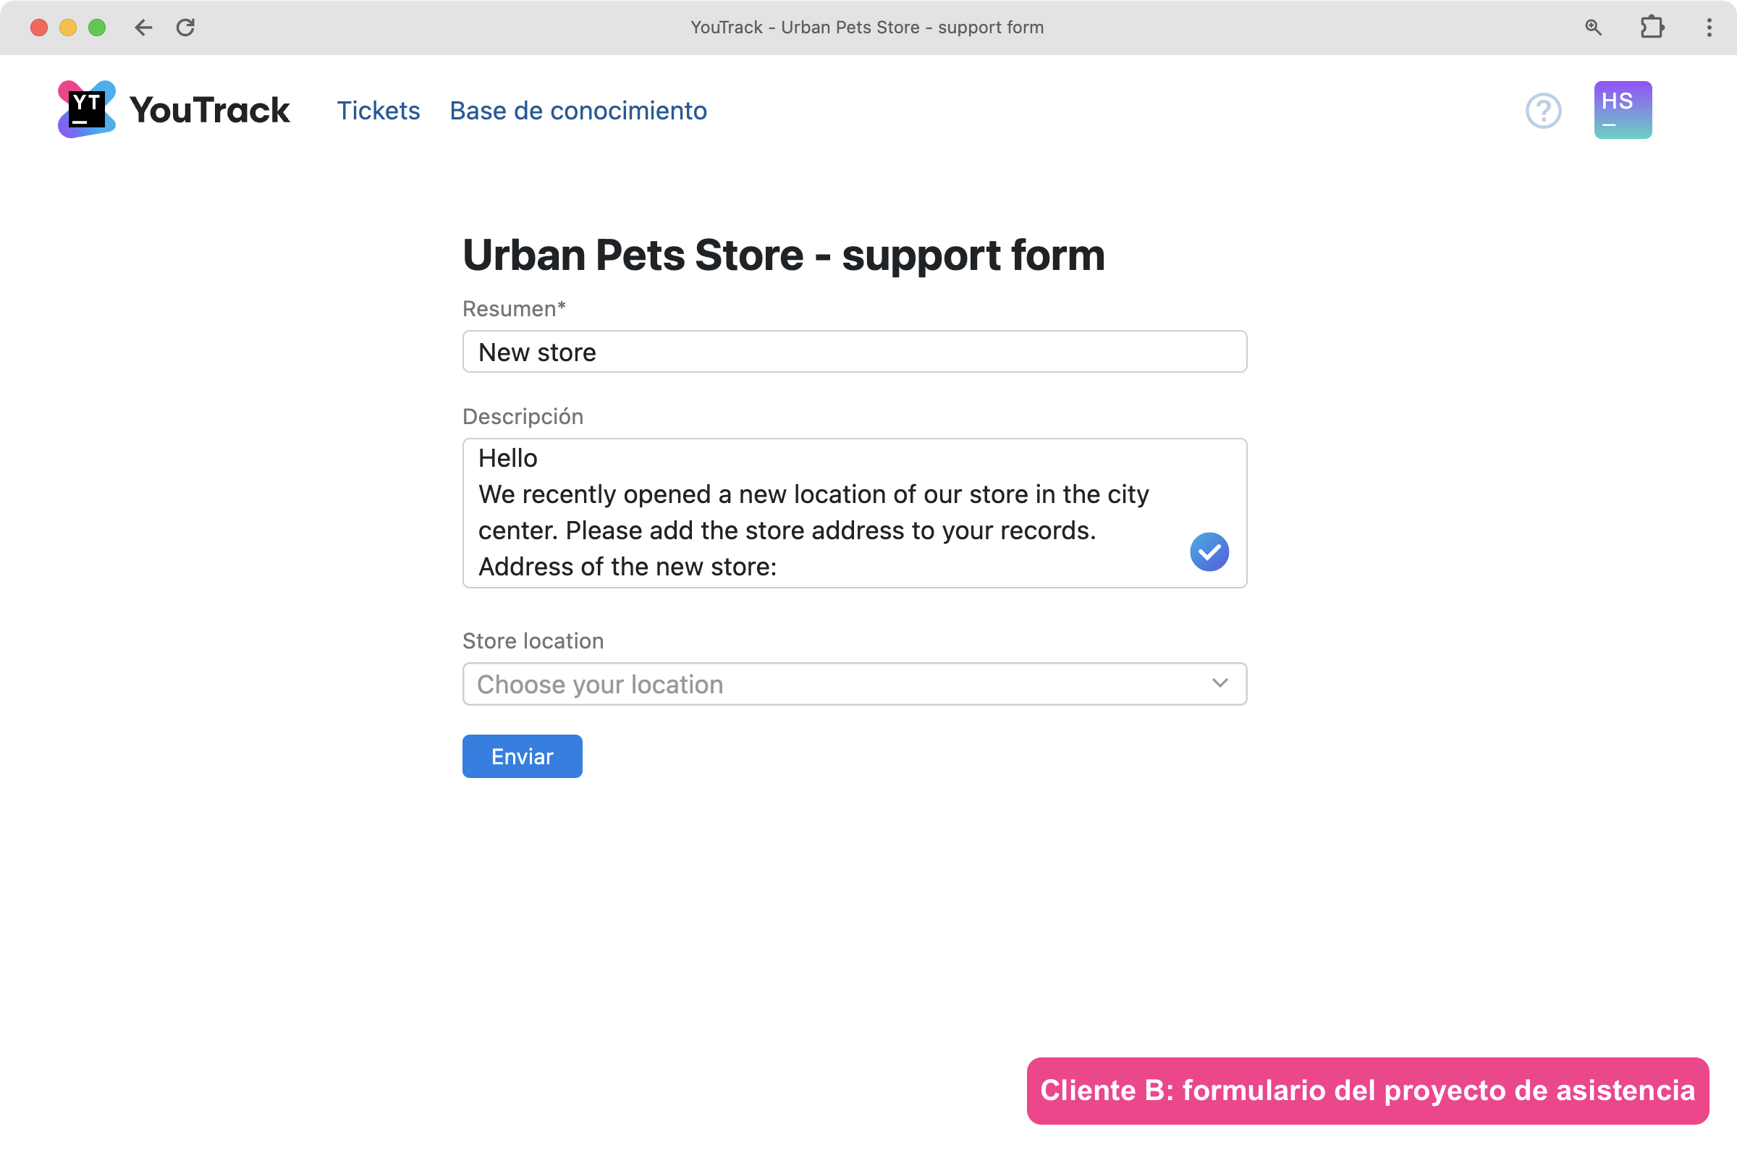The width and height of the screenshot is (1737, 1158).
Task: Click the Cliente B pink banner
Action: click(1367, 1090)
